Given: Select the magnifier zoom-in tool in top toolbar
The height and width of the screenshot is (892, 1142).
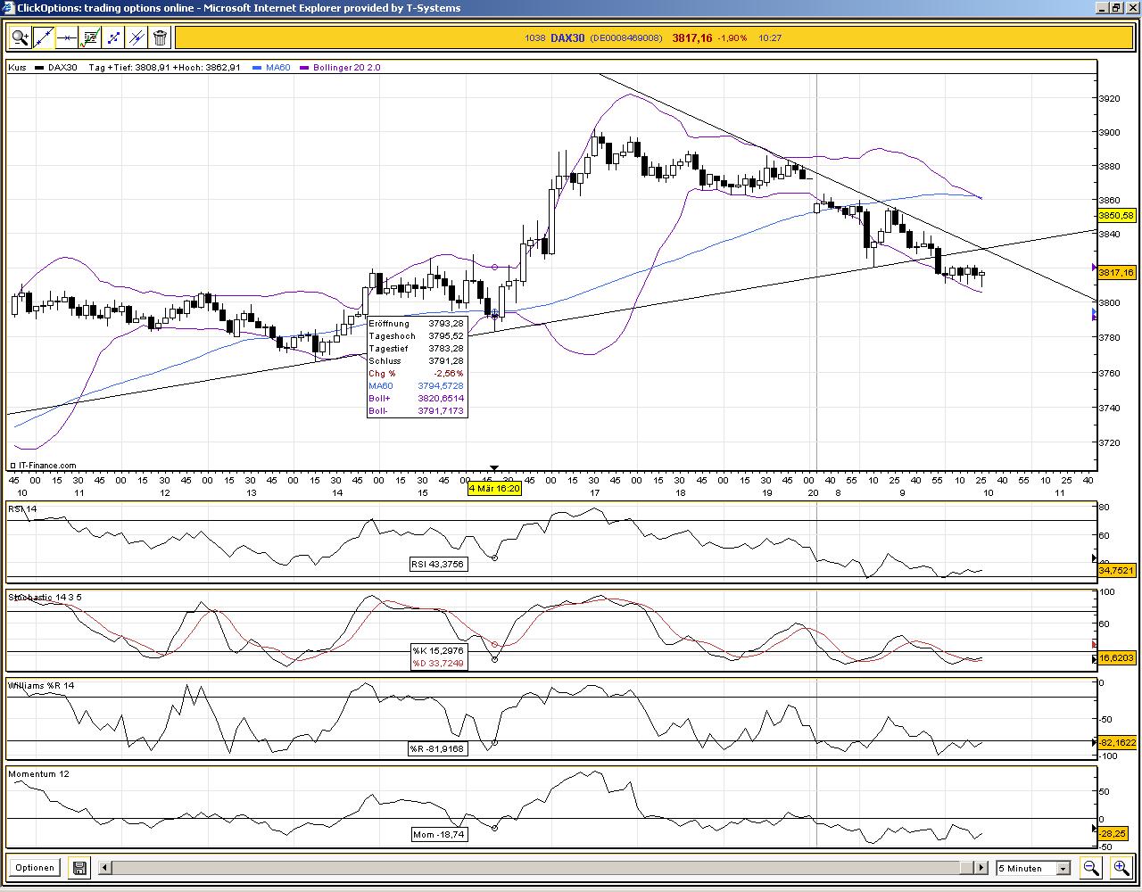Looking at the screenshot, I should pos(20,37).
